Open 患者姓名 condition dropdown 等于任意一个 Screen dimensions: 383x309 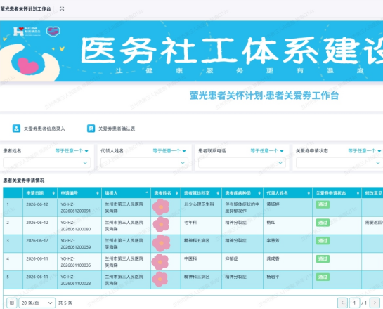pos(72,151)
